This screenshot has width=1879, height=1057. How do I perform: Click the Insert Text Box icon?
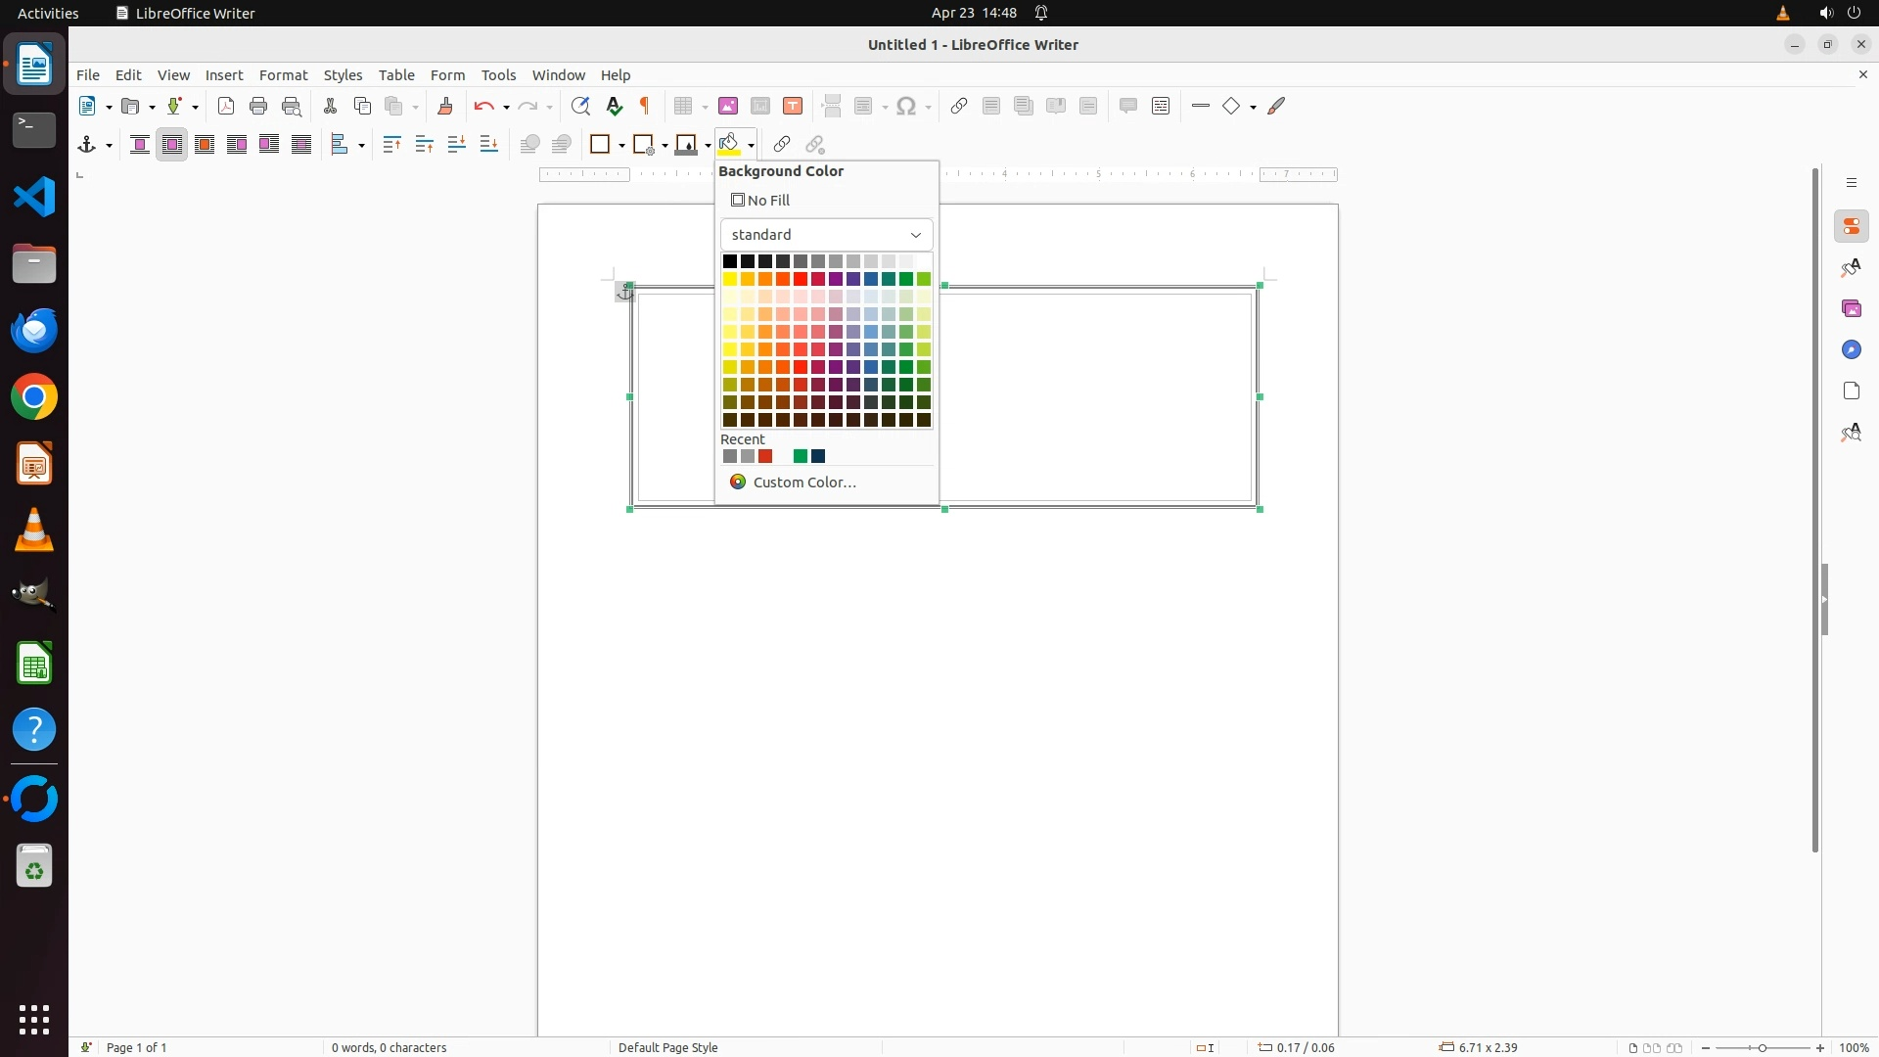793,107
